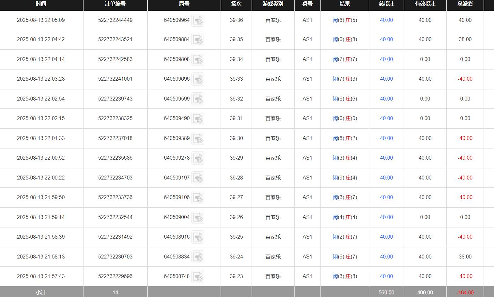
Task: Click the 小计 subtotal row label
Action: pos(41,292)
